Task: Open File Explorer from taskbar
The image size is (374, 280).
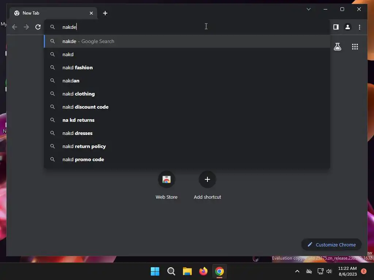Action: (187, 271)
